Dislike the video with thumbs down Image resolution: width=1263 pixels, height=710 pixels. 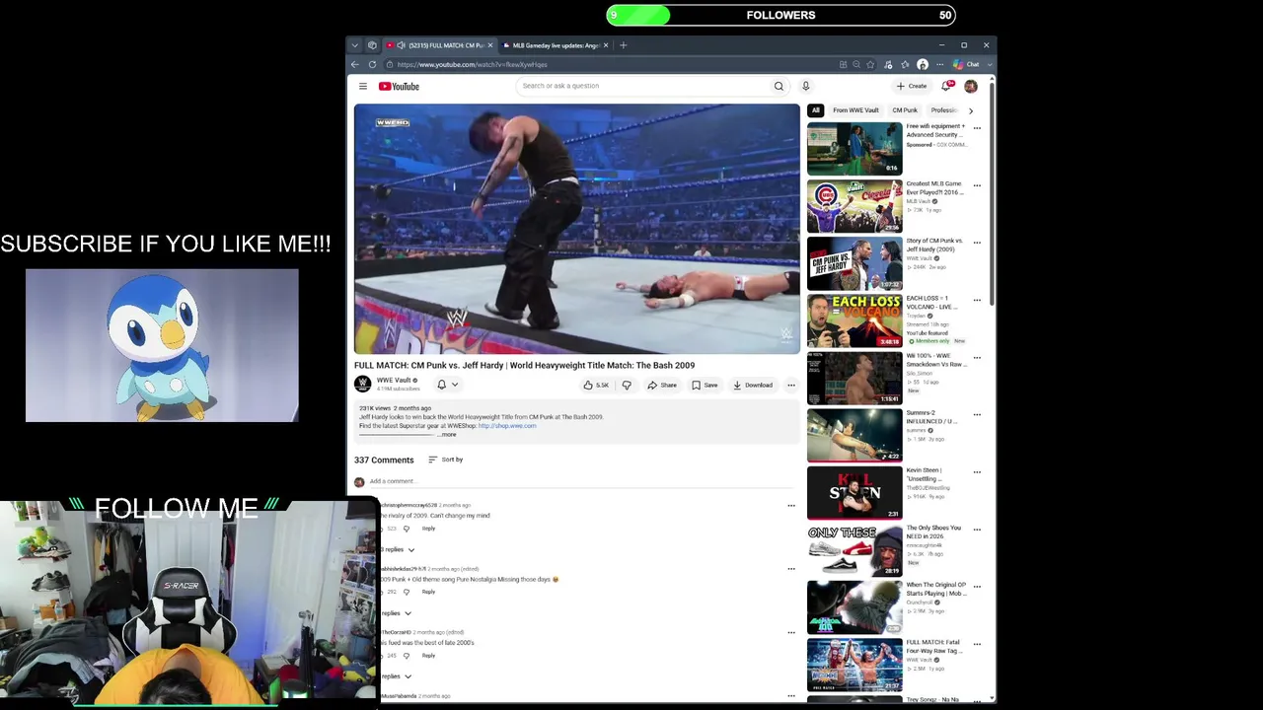[627, 386]
